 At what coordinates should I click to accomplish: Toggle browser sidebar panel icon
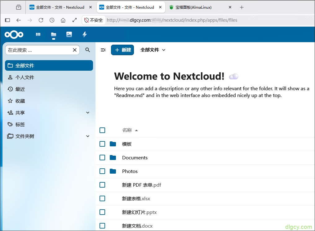pyautogui.click(x=7, y=20)
